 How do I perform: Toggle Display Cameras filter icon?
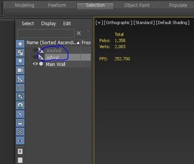click(x=20, y=70)
